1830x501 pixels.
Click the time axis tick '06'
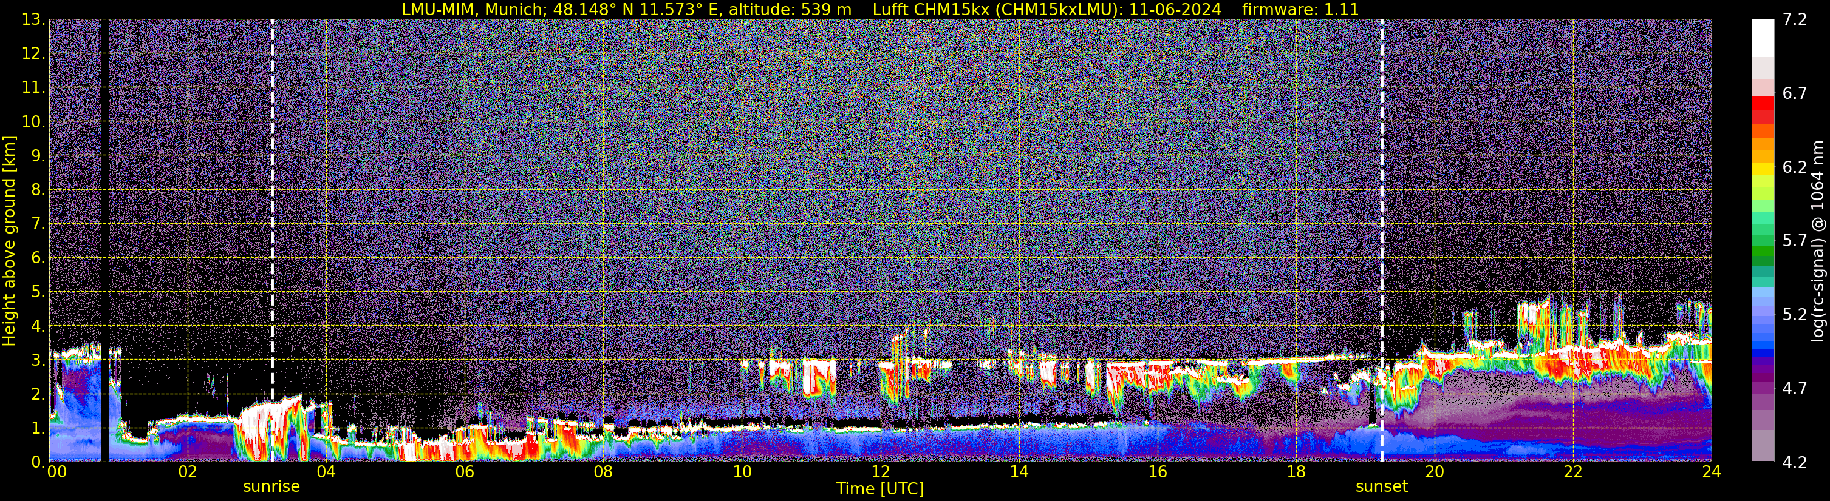[x=465, y=471]
